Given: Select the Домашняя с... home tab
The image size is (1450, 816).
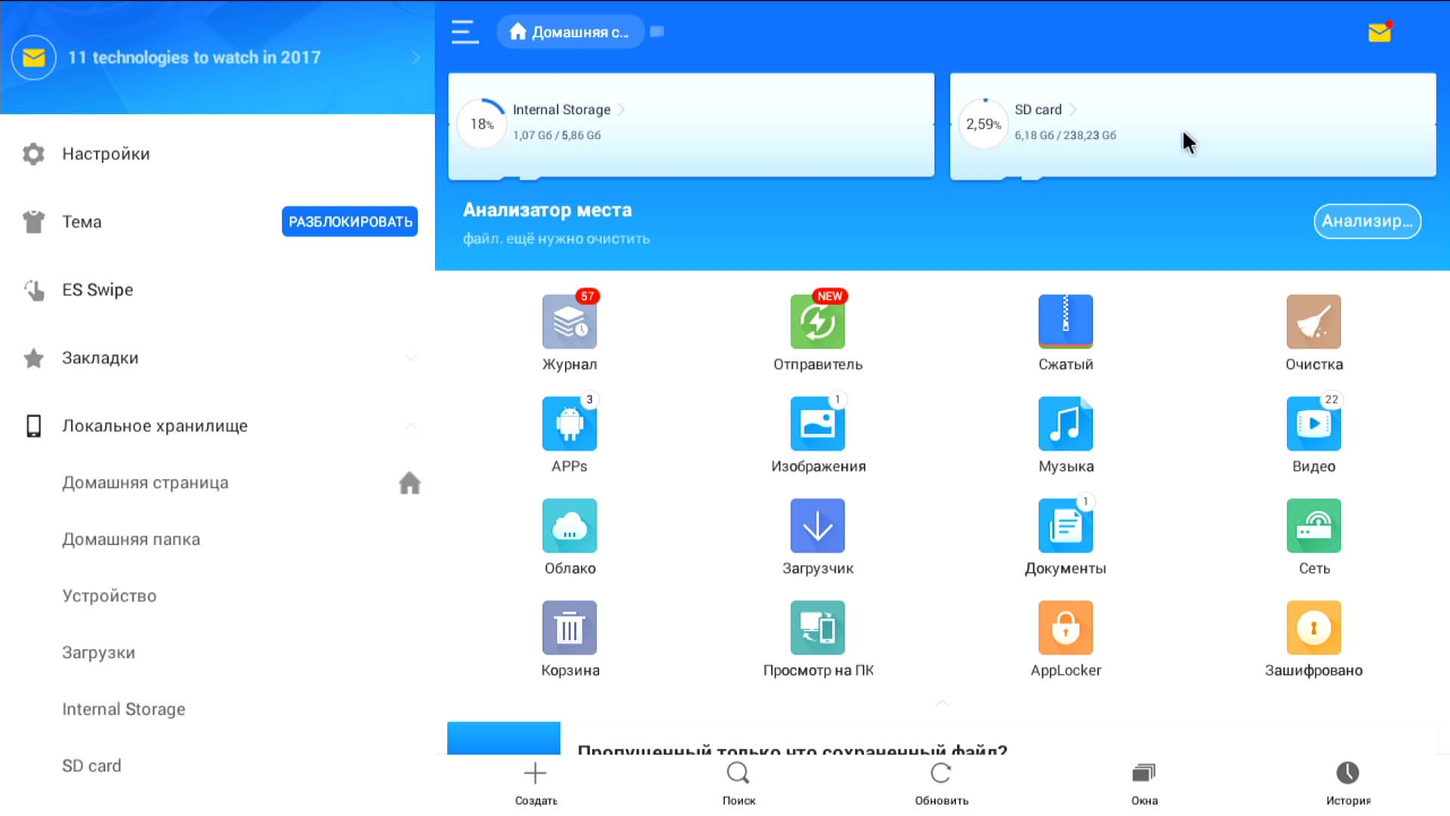Looking at the screenshot, I should pyautogui.click(x=570, y=32).
